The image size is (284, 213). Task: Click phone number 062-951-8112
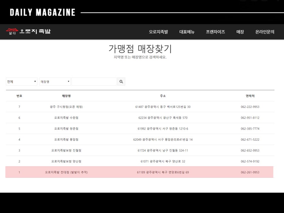(x=250, y=118)
